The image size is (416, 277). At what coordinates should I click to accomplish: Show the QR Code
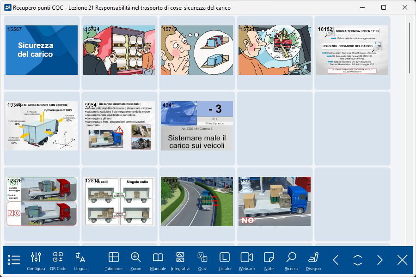click(58, 261)
